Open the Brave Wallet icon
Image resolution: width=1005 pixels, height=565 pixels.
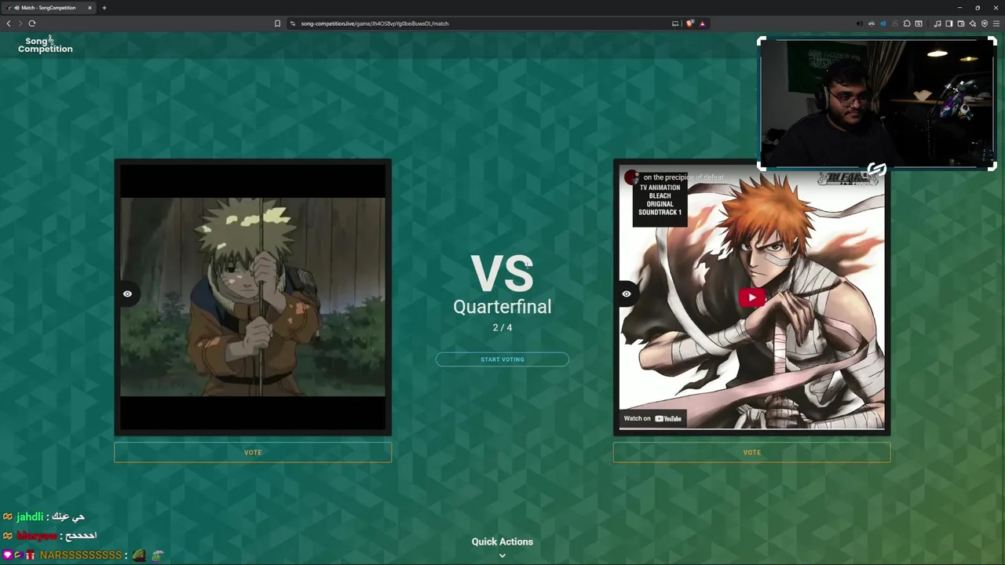[961, 24]
